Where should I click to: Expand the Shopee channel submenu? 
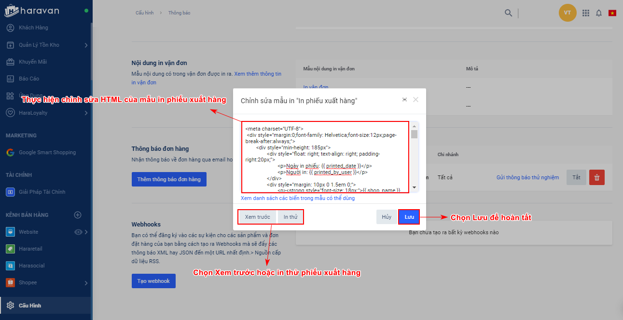point(86,283)
